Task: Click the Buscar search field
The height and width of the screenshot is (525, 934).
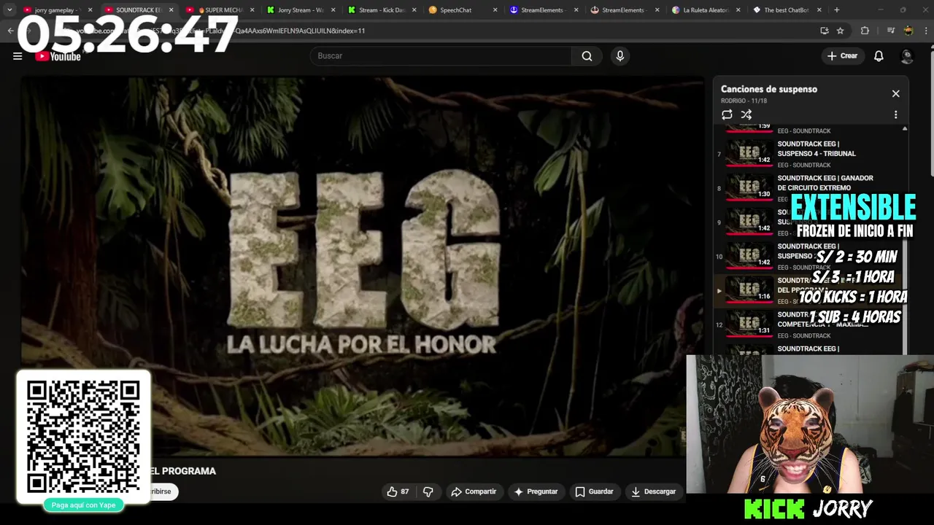Action: 441,56
